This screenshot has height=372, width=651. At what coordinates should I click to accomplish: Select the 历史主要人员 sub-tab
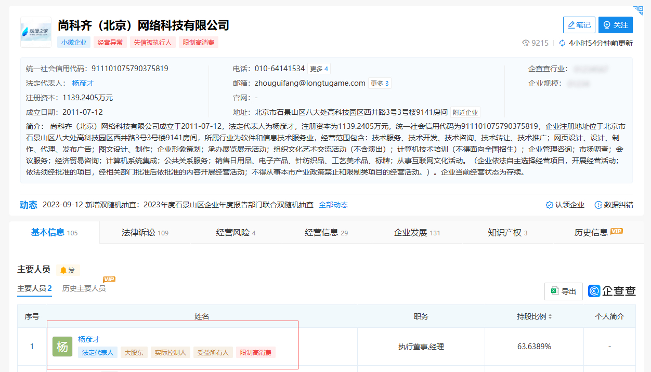point(84,288)
